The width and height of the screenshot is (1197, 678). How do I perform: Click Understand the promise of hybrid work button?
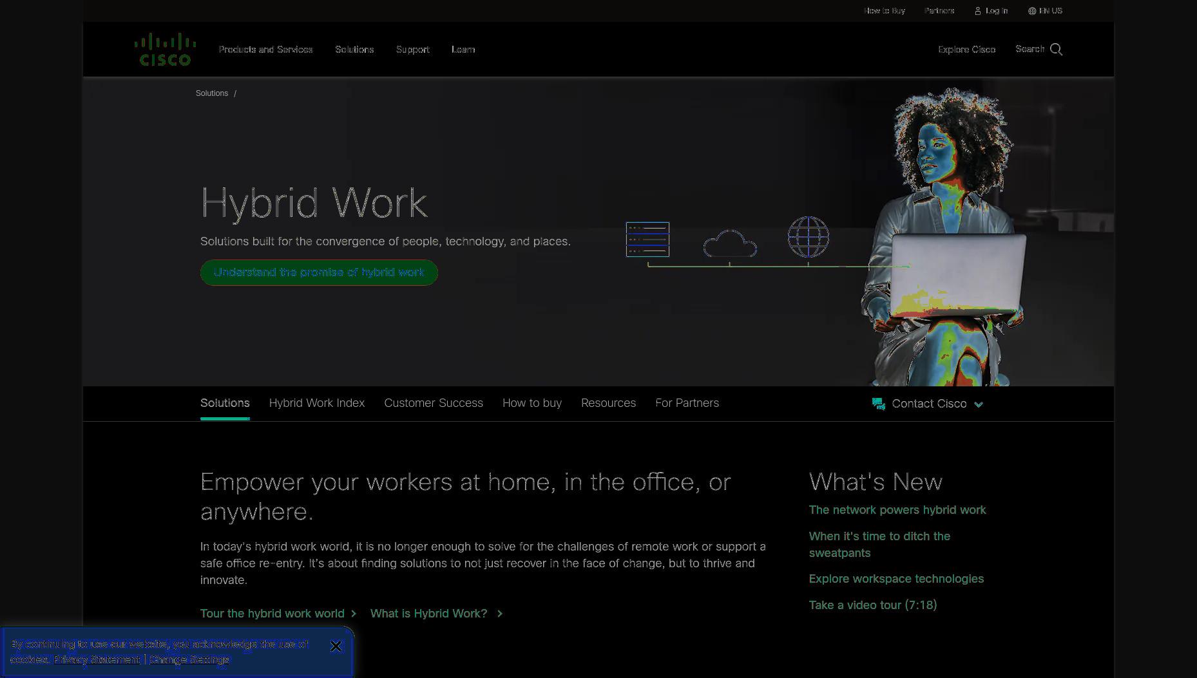pos(319,272)
